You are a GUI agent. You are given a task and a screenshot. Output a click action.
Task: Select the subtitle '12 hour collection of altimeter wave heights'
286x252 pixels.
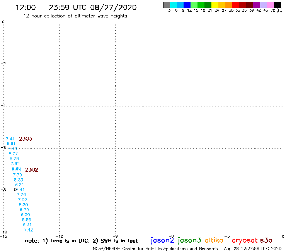pos(75,16)
